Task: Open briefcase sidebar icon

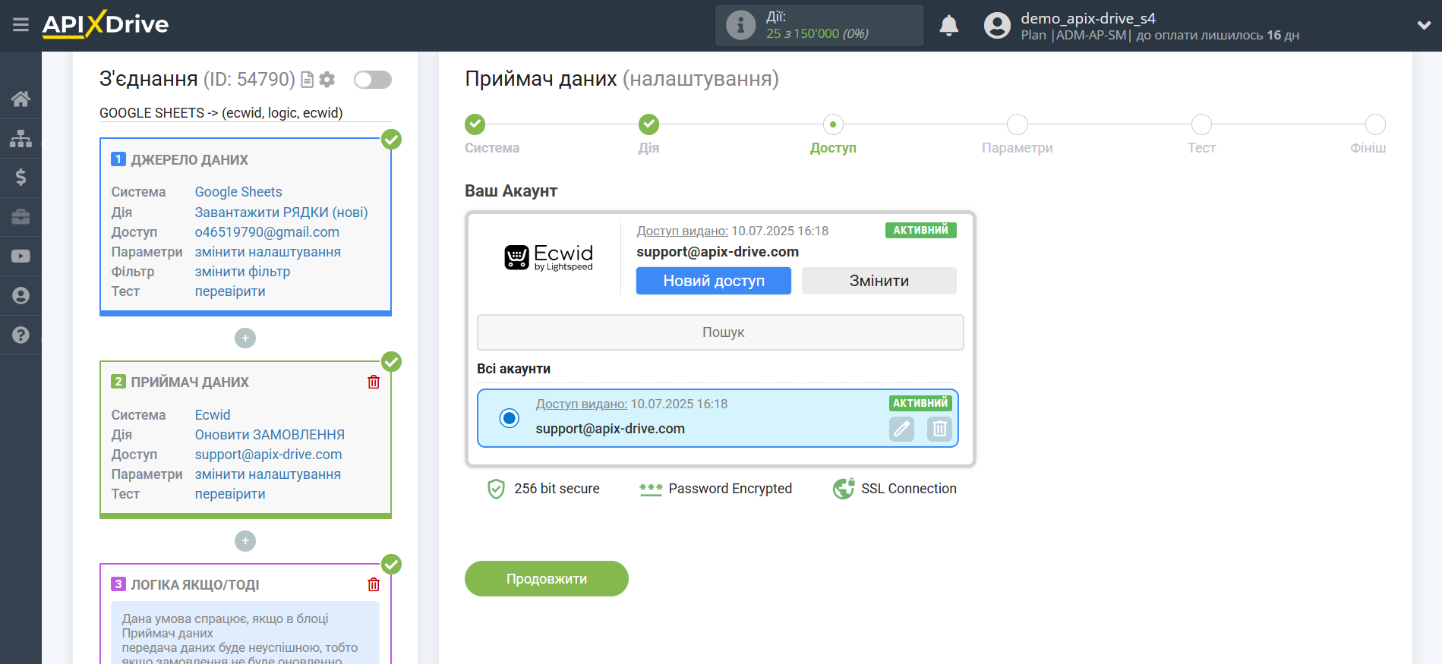Action: pos(21,217)
